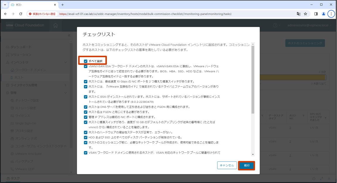Open a new browser tab with plus
The height and width of the screenshot is (183, 337).
pyautogui.click(x=63, y=5)
